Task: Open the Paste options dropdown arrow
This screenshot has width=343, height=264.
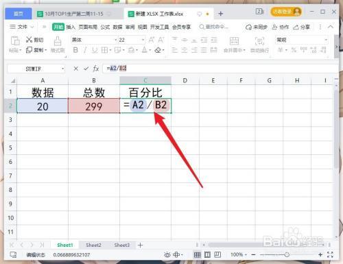Action: click(x=21, y=50)
